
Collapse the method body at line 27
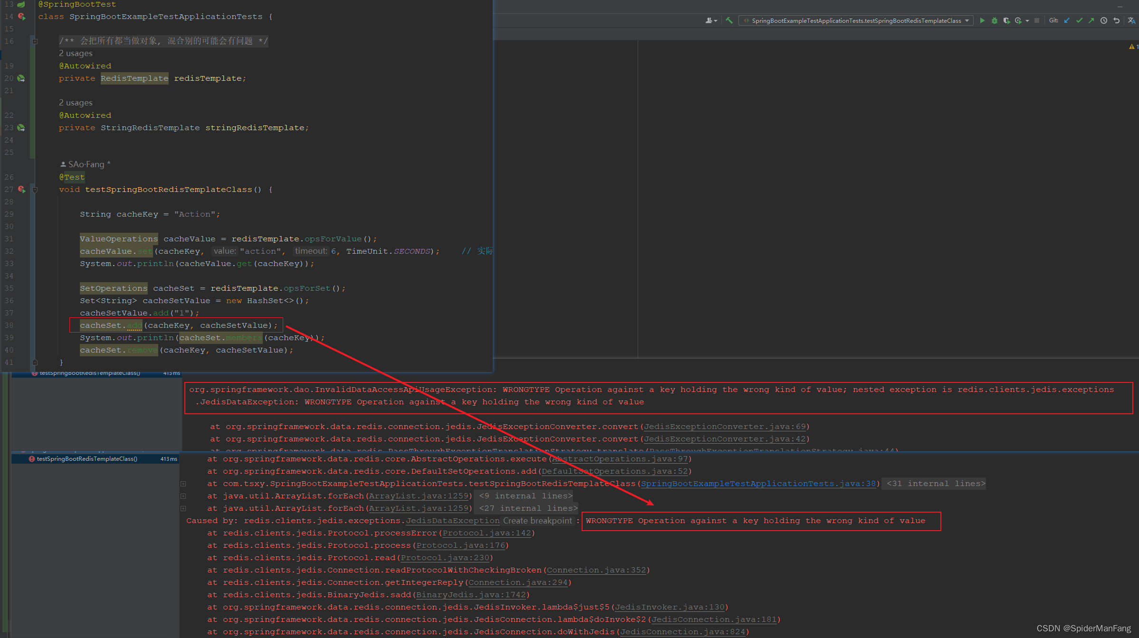[35, 190]
